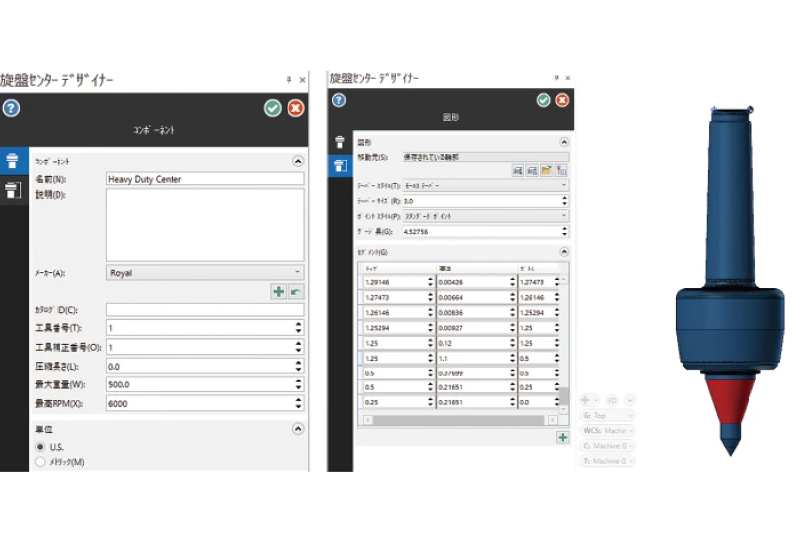
Task: Select the metric (M) units radio button
Action: pos(41,461)
